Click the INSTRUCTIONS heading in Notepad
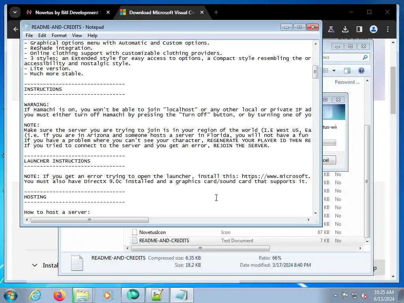The image size is (404, 303). pyautogui.click(x=43, y=89)
